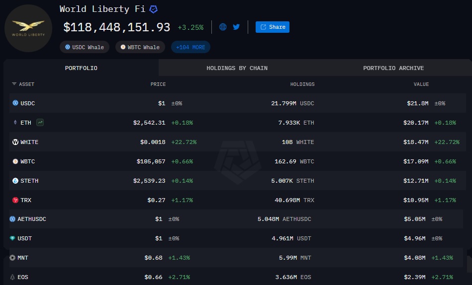The image size is (472, 285).
Task: Click the STETH price $2,539.23
Action: pyautogui.click(x=149, y=181)
